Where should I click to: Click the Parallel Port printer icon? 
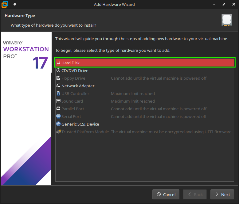(x=58, y=109)
